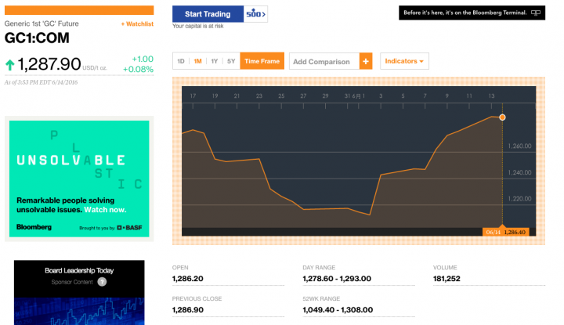Screen dimensions: 564x325
Task: Click the question mark beside Sponsor Content
Action: click(102, 282)
